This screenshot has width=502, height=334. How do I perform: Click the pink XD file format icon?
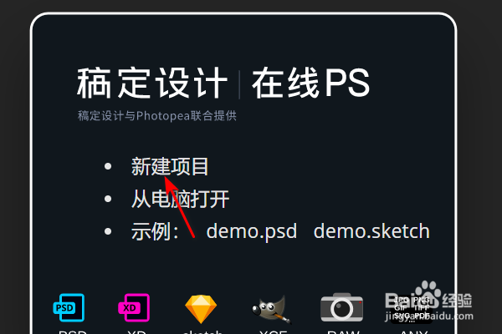134,307
